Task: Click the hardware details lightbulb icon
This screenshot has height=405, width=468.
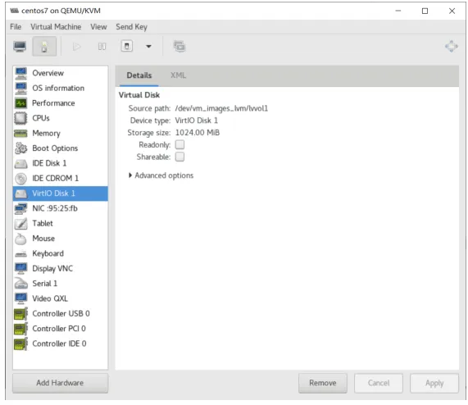Action: [x=44, y=46]
